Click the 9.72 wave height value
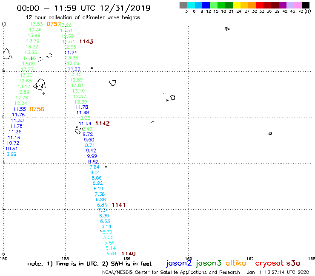The width and height of the screenshot is (315, 276). click(88, 134)
